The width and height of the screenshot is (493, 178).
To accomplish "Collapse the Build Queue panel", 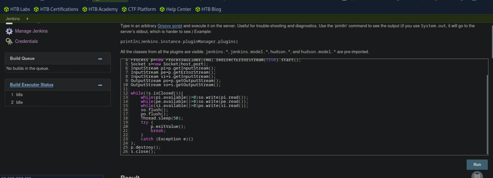I will (x=100, y=59).
